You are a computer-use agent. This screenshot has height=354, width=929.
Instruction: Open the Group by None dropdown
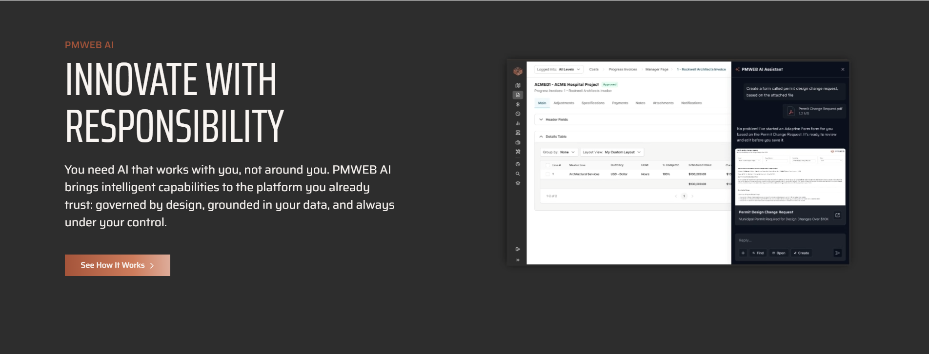tap(559, 152)
